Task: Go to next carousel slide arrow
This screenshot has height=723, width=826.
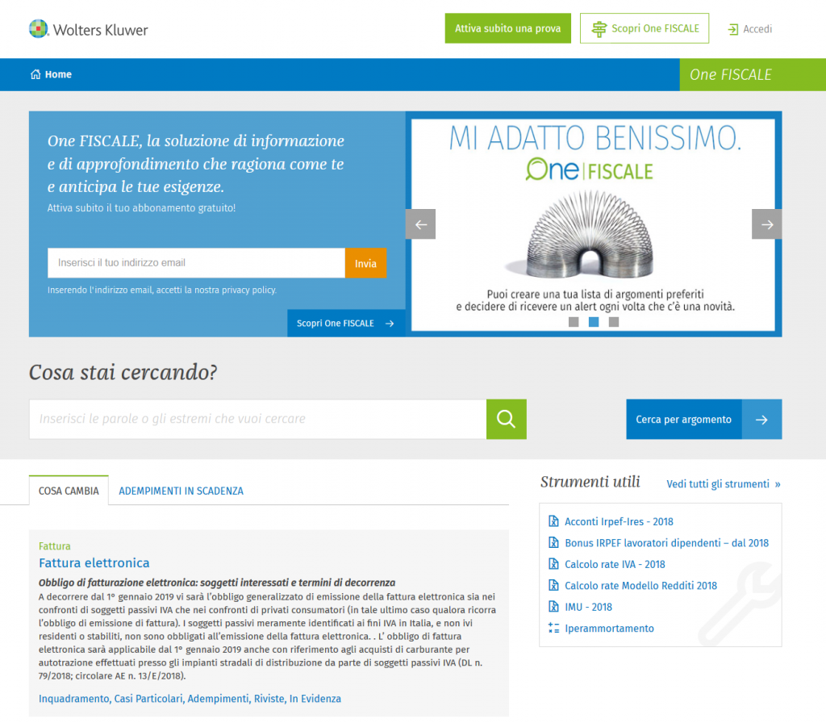Action: click(766, 224)
